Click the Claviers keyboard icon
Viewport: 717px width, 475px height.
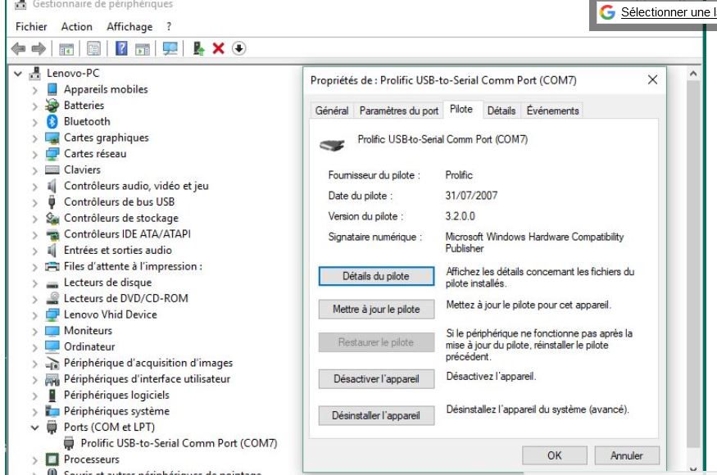(x=52, y=170)
